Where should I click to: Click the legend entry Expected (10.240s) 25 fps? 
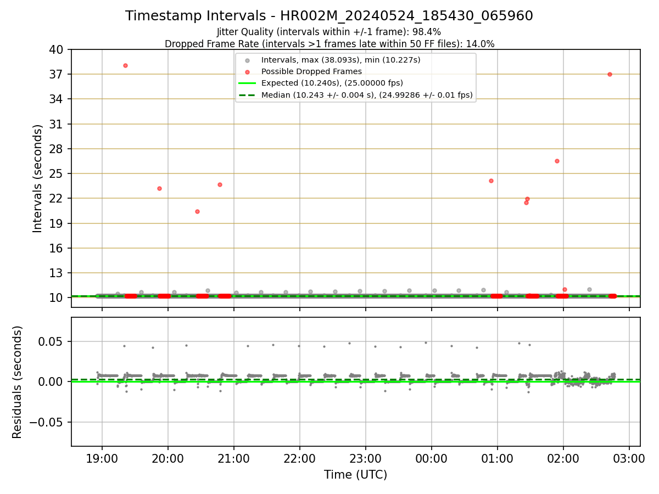coord(332,83)
